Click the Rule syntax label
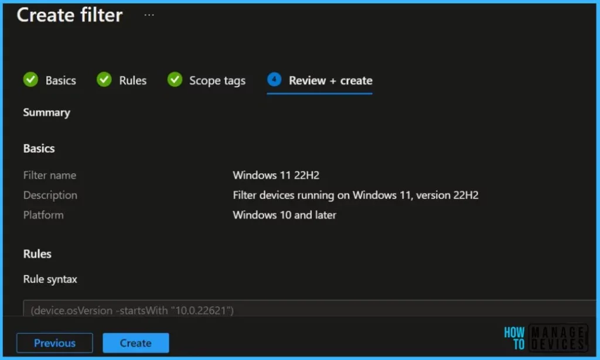The image size is (600, 360). coord(50,279)
